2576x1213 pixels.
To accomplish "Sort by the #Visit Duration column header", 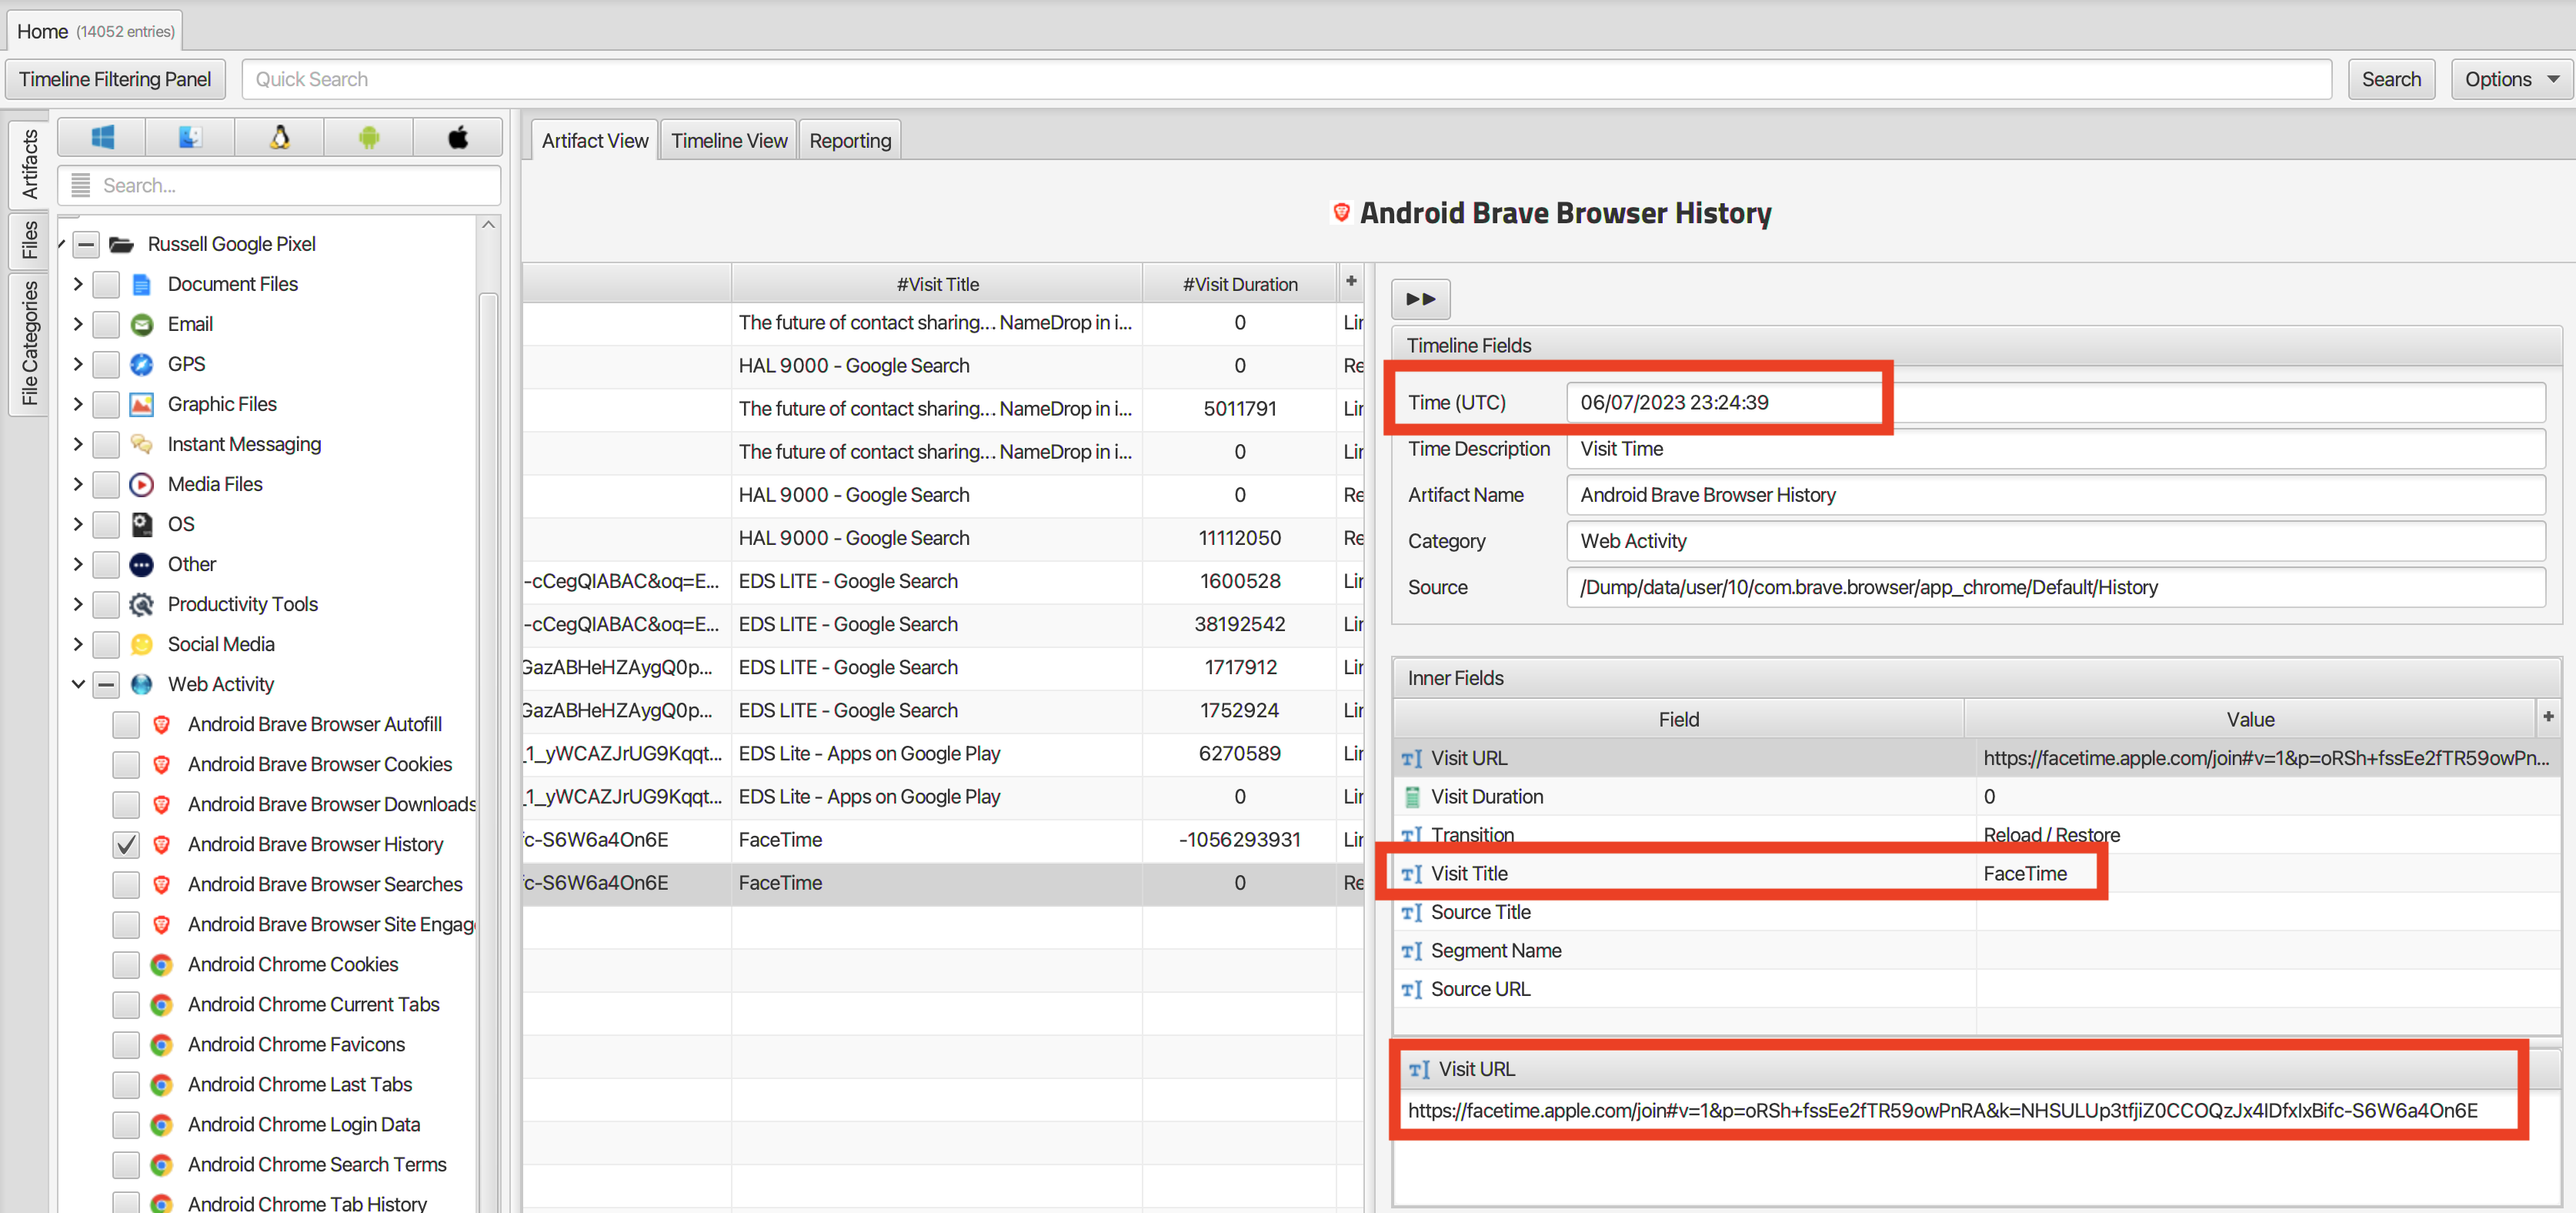I will pyautogui.click(x=1240, y=284).
